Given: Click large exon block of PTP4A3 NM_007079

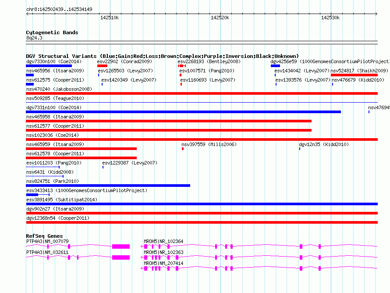Looking at the screenshot, I should coord(121,247).
